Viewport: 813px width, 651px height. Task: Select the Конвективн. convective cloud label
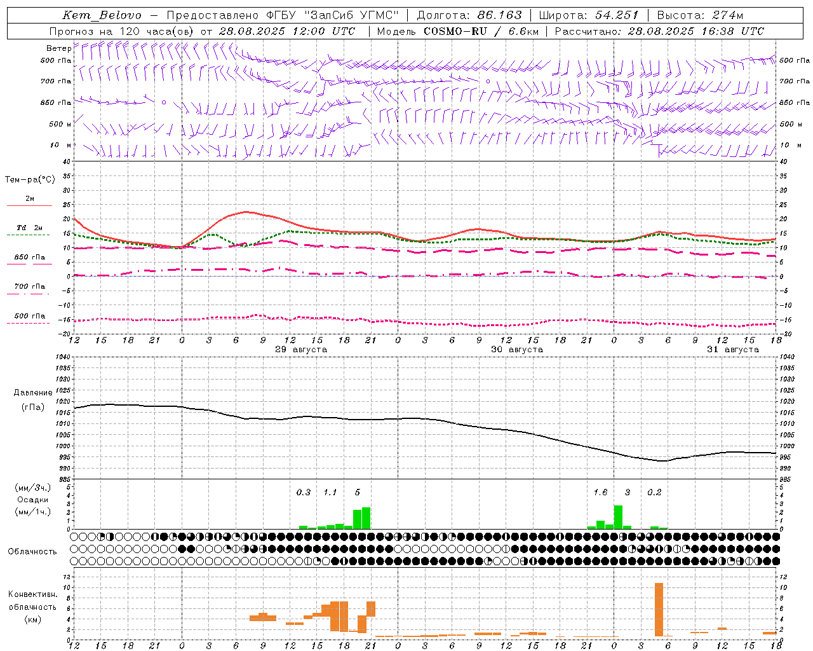click(x=33, y=594)
